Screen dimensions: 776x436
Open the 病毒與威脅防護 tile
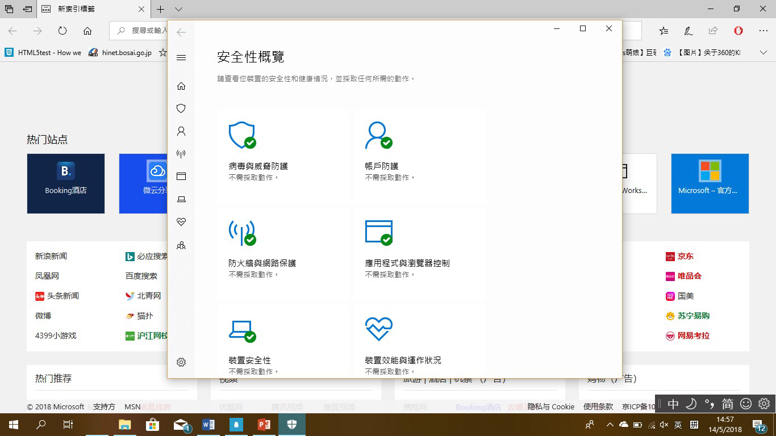283,156
